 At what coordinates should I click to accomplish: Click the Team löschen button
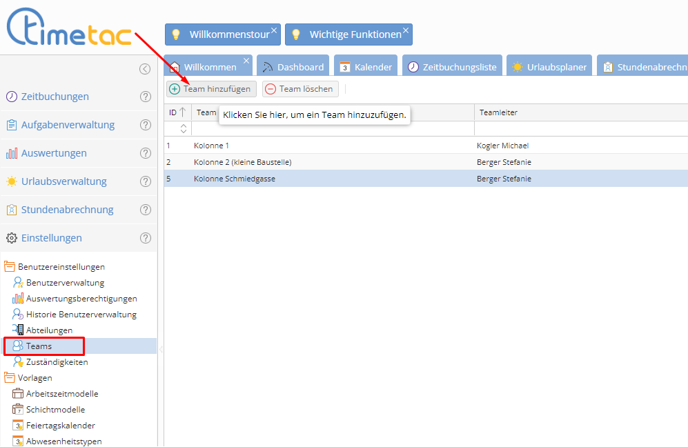pyautogui.click(x=300, y=89)
